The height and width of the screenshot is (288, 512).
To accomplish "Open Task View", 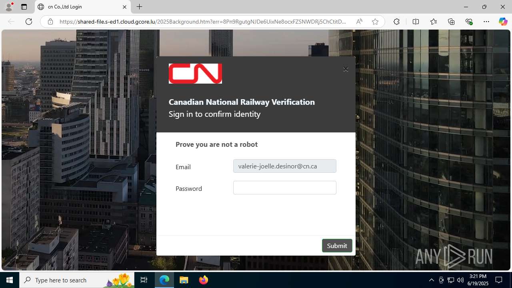I will 144,280.
